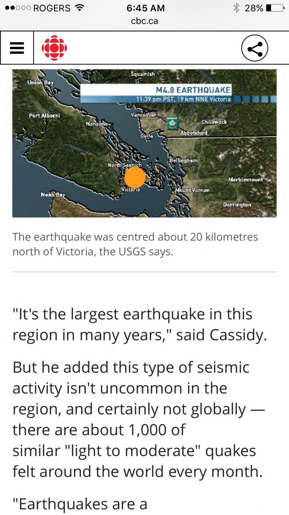Tap the Abbotsford label on map
The image size is (289, 515).
click(x=194, y=133)
